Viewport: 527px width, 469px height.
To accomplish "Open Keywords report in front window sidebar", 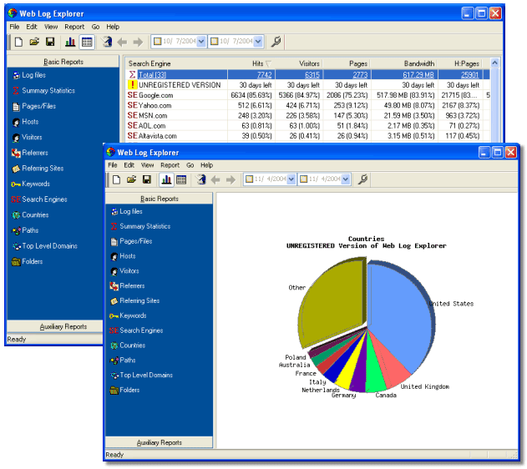I will coord(128,315).
